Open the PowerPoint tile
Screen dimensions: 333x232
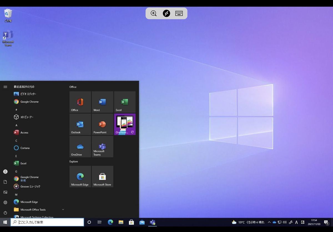click(x=102, y=124)
